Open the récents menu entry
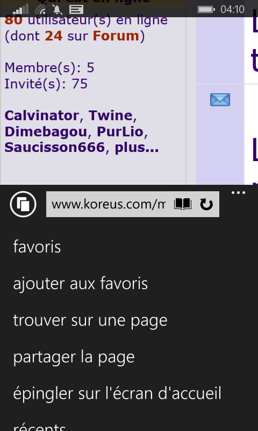The image size is (258, 431). point(39,426)
